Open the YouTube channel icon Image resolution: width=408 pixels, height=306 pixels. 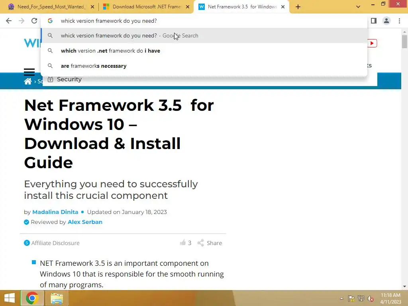pyautogui.click(x=372, y=43)
